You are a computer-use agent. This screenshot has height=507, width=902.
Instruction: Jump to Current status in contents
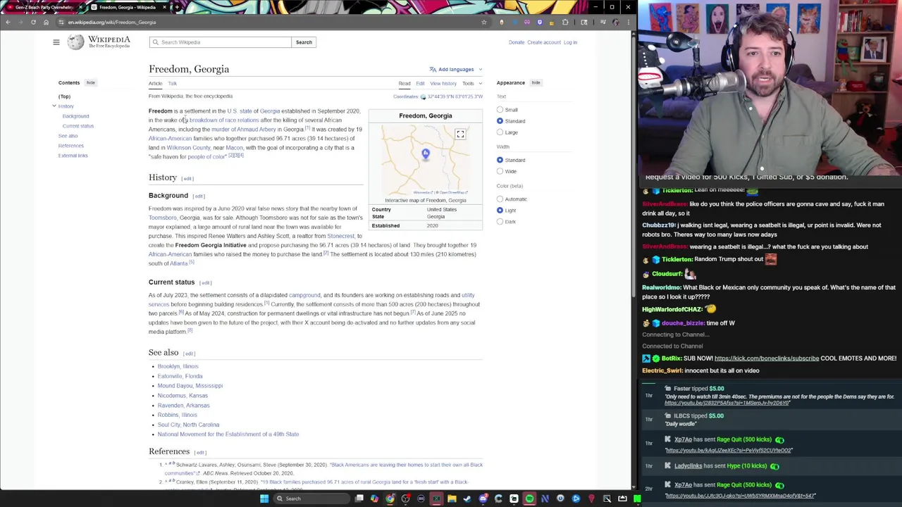pyautogui.click(x=78, y=126)
